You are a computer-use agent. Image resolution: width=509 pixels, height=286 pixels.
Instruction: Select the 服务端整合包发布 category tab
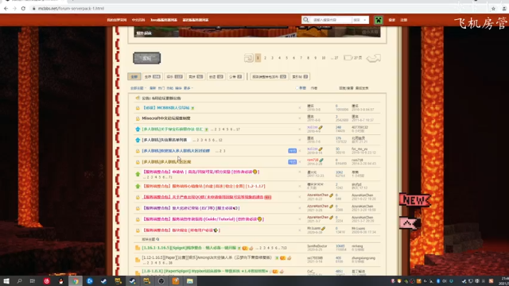[269, 76]
